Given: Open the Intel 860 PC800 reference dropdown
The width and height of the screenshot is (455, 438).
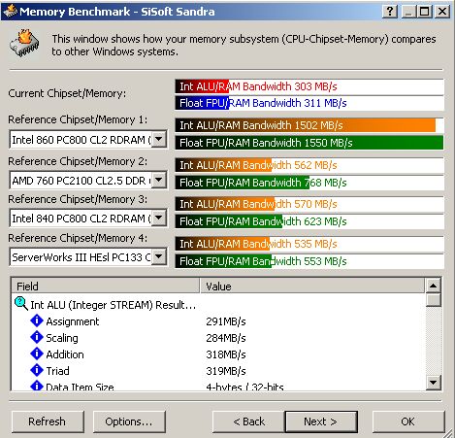Looking at the screenshot, I should click(159, 140).
